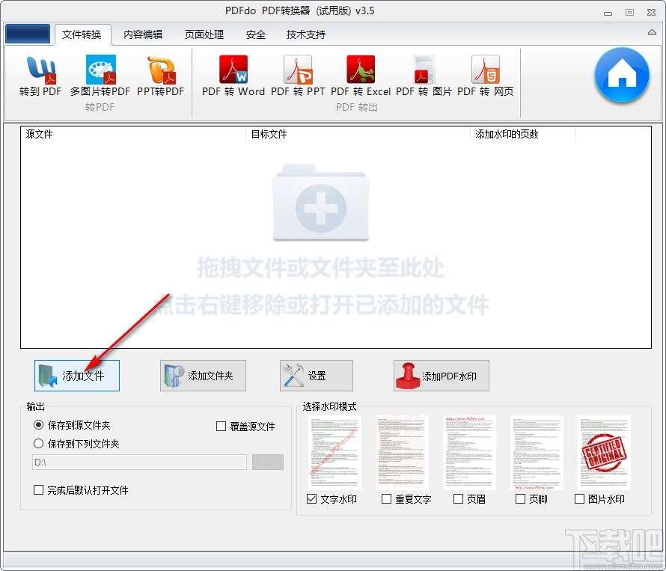Select the 文字水印 preview thumbnail
The image size is (666, 571).
[x=334, y=453]
